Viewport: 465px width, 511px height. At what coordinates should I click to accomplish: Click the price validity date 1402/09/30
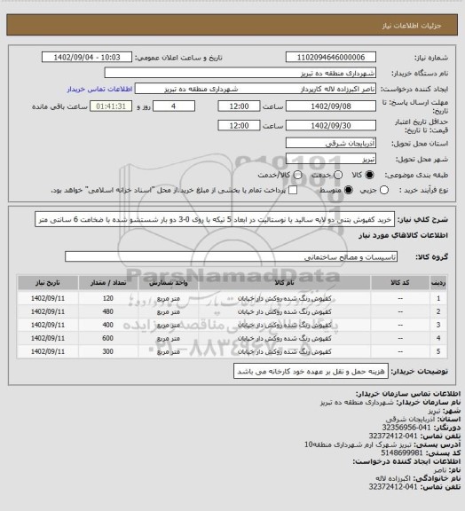pyautogui.click(x=331, y=125)
